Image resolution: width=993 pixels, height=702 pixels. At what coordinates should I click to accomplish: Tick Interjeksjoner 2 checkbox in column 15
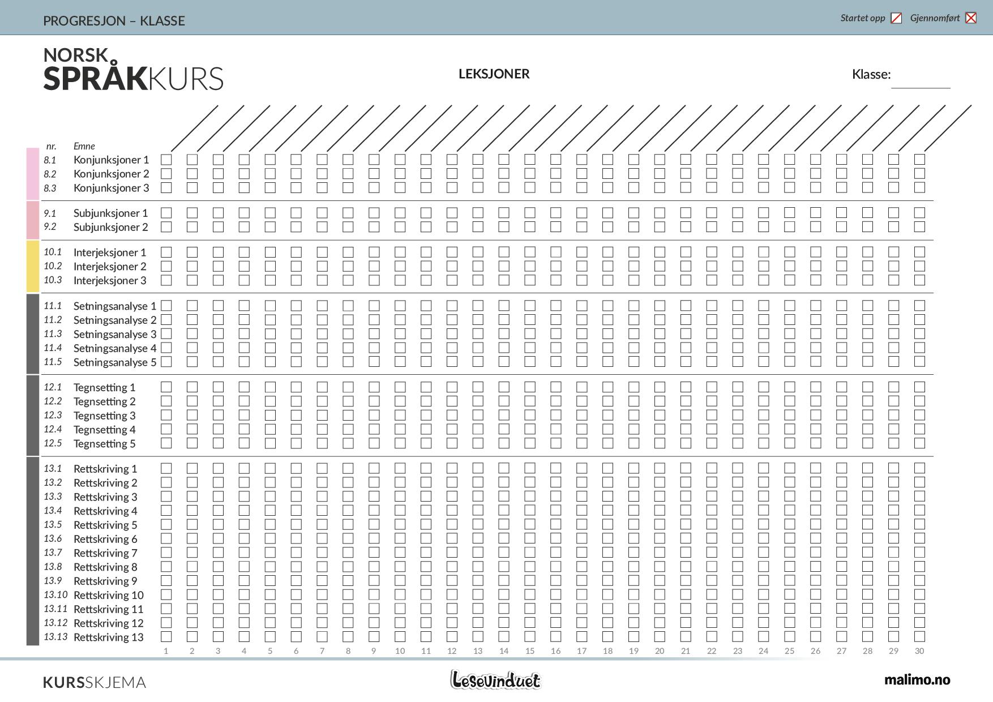point(530,266)
